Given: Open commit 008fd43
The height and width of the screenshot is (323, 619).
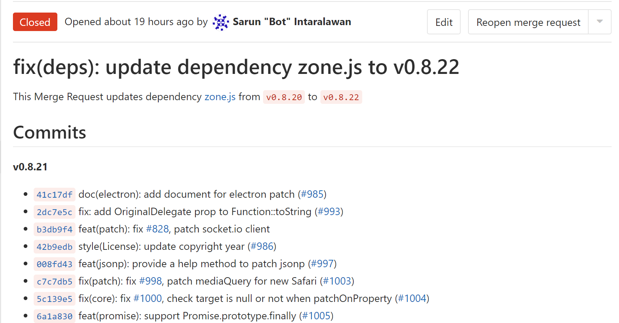Looking at the screenshot, I should (54, 264).
